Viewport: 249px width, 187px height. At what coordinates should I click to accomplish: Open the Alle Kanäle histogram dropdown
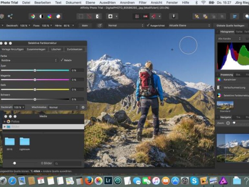click(229, 38)
